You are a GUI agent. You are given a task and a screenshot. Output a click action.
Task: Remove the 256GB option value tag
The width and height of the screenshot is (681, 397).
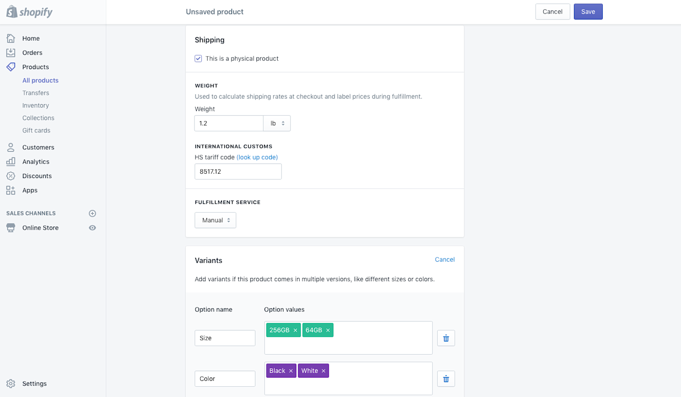tap(295, 330)
